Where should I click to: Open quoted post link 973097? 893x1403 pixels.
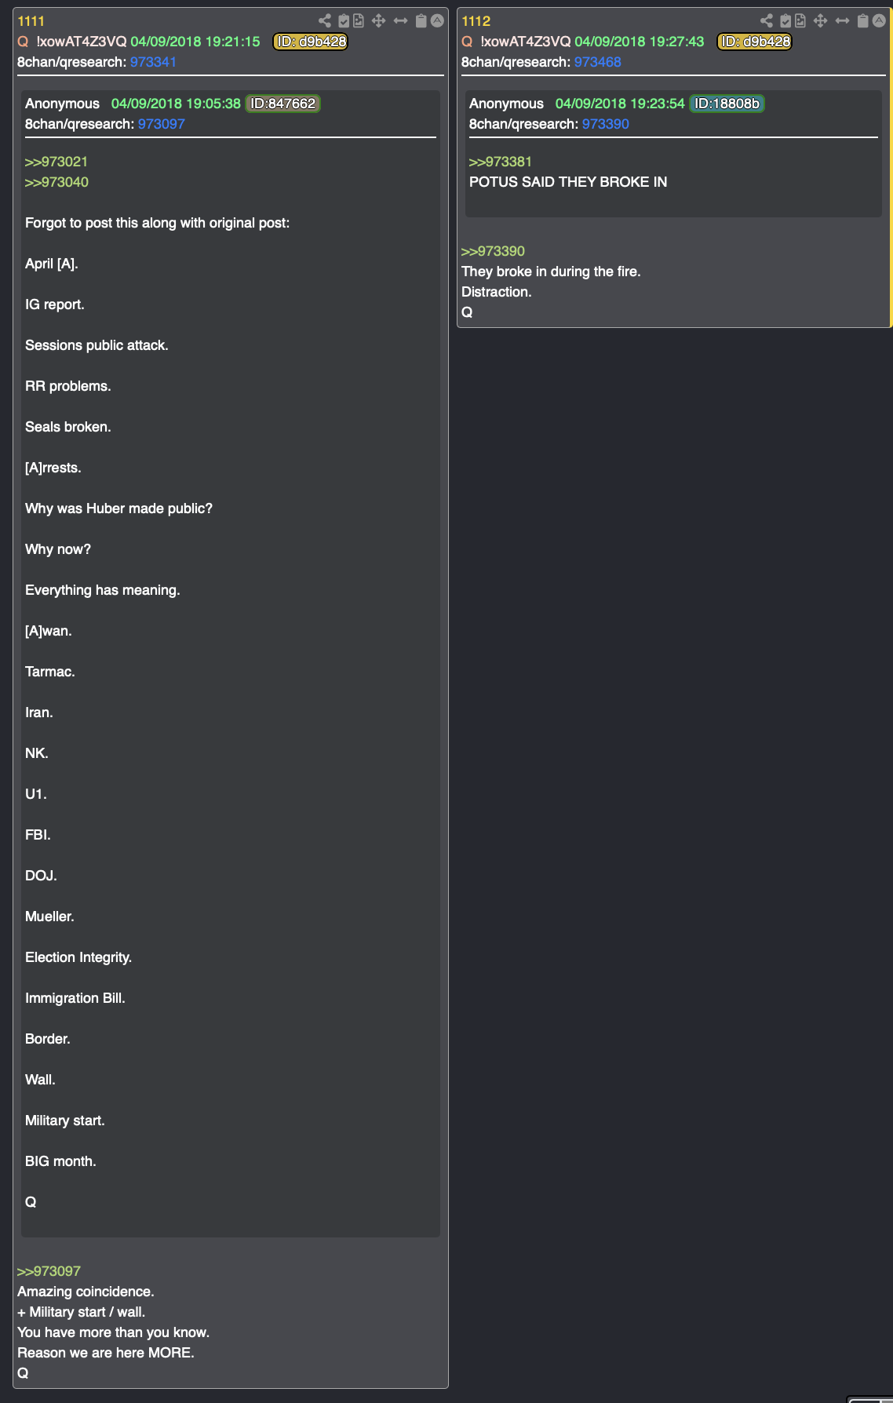[161, 124]
